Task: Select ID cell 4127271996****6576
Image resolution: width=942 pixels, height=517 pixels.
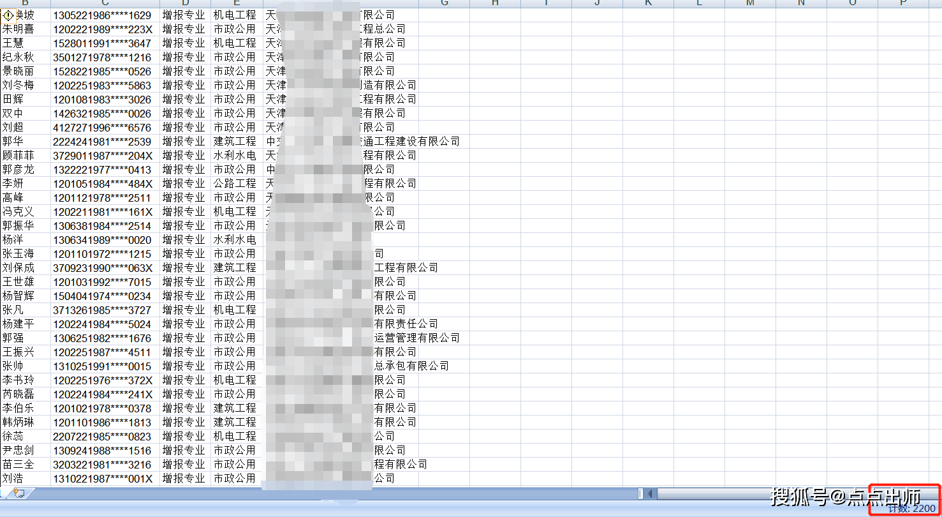Action: 105,127
